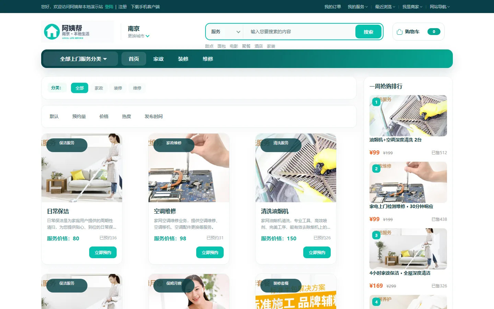Open the 日常保洁 service image
This screenshot has height=309, width=494.
tap(82, 168)
